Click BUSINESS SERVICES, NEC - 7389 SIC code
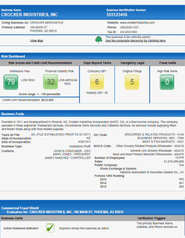The height and width of the screenshot is (238, 185). (161, 138)
